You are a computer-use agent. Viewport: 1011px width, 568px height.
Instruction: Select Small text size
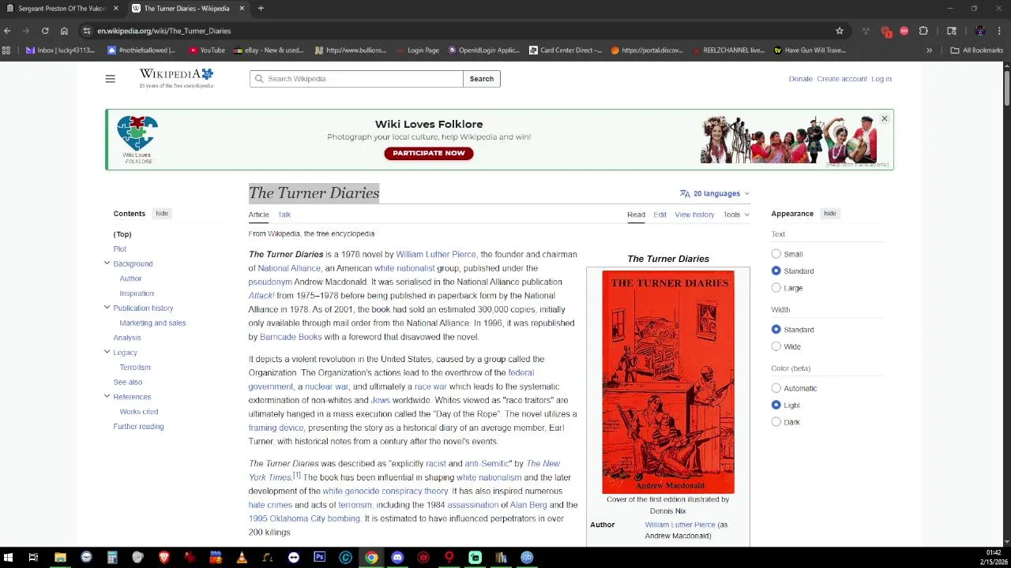[x=776, y=254]
